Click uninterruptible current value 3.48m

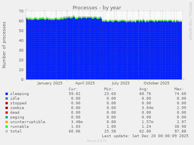77,122
